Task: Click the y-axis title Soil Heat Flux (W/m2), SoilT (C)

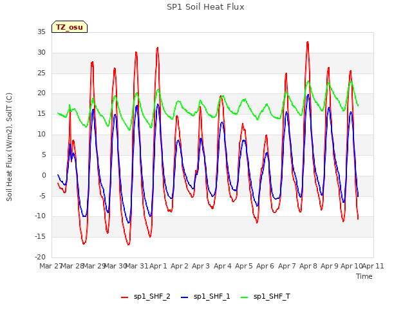Action: tap(9, 147)
